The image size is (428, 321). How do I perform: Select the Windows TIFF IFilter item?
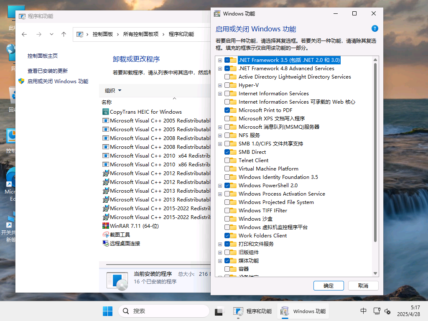(x=263, y=211)
